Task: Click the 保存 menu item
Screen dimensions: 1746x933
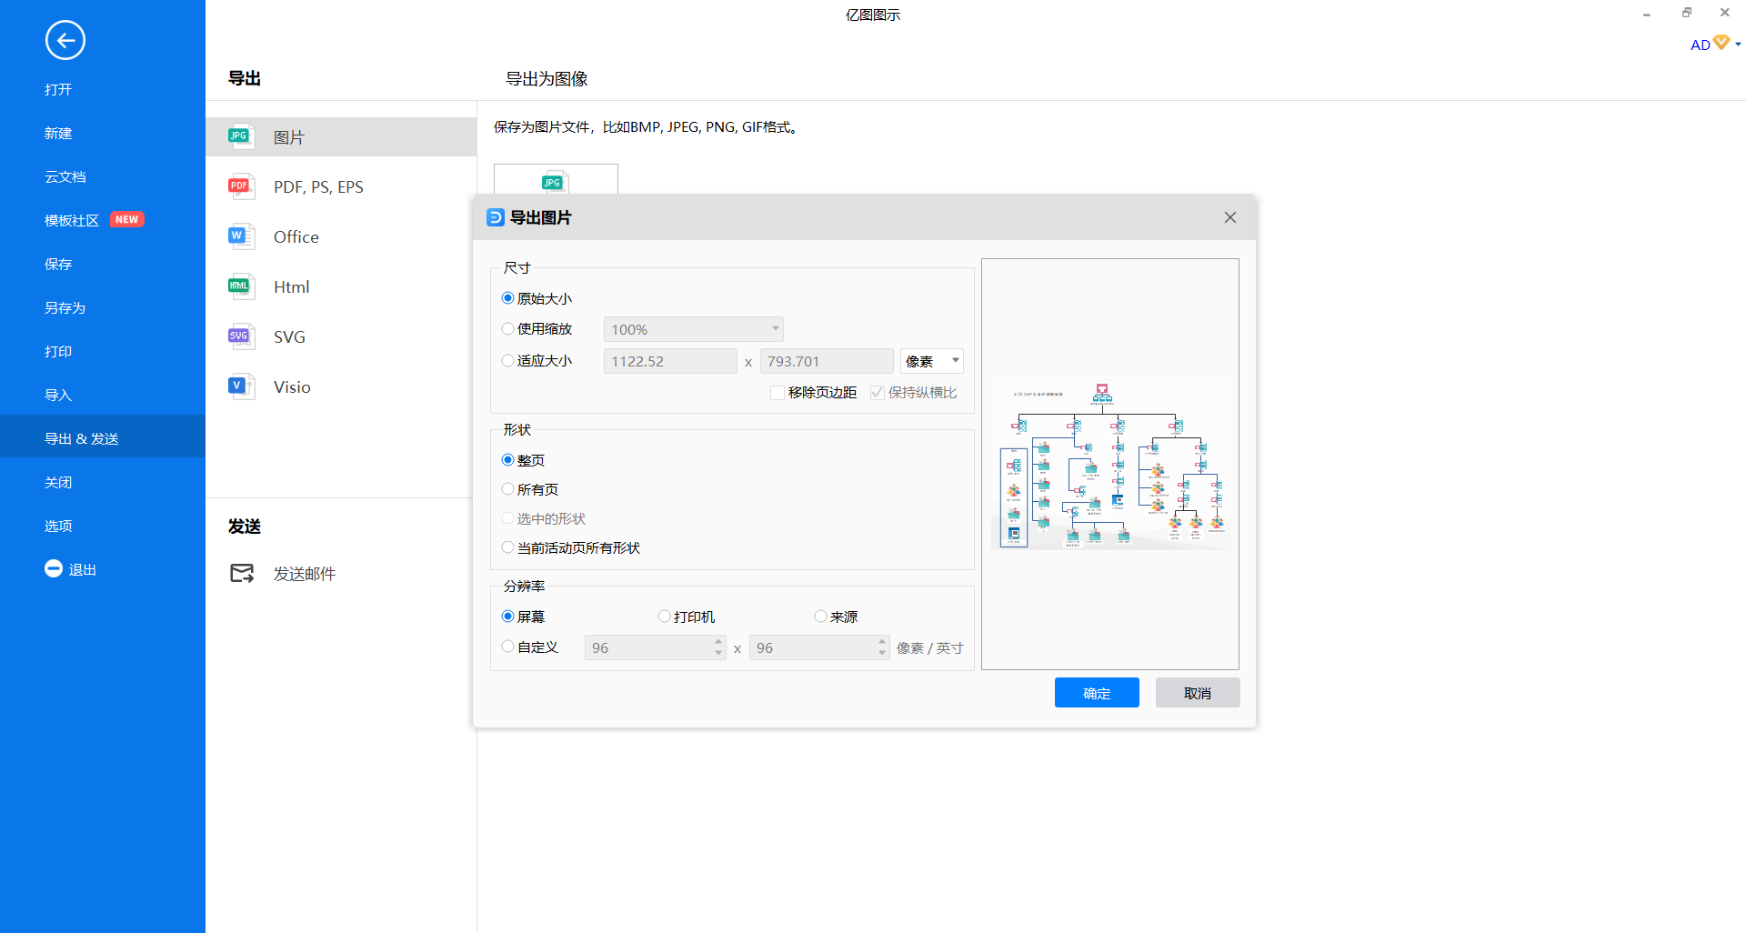Action: point(58,264)
